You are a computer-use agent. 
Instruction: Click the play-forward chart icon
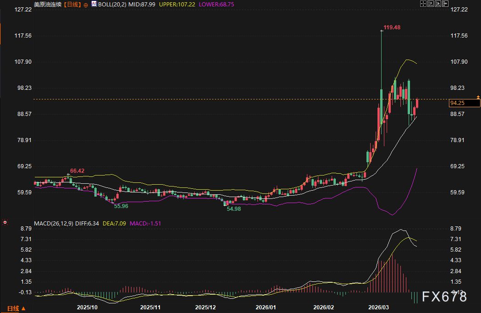pyautogui.click(x=438, y=4)
